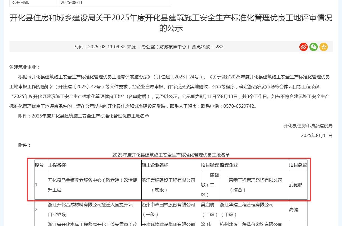Click the 序号 column header

(x=39, y=165)
